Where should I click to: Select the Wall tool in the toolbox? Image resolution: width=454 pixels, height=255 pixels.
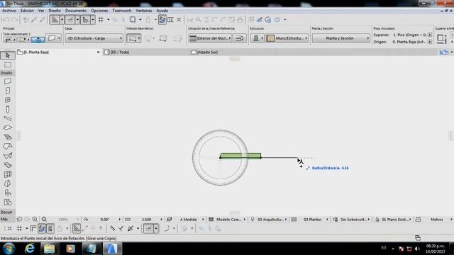click(x=8, y=81)
